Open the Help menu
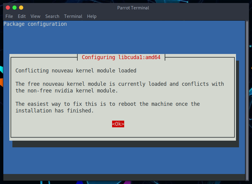 coord(92,16)
